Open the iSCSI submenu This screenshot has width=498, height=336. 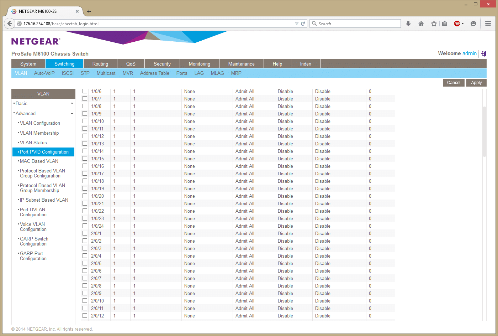tap(68, 73)
